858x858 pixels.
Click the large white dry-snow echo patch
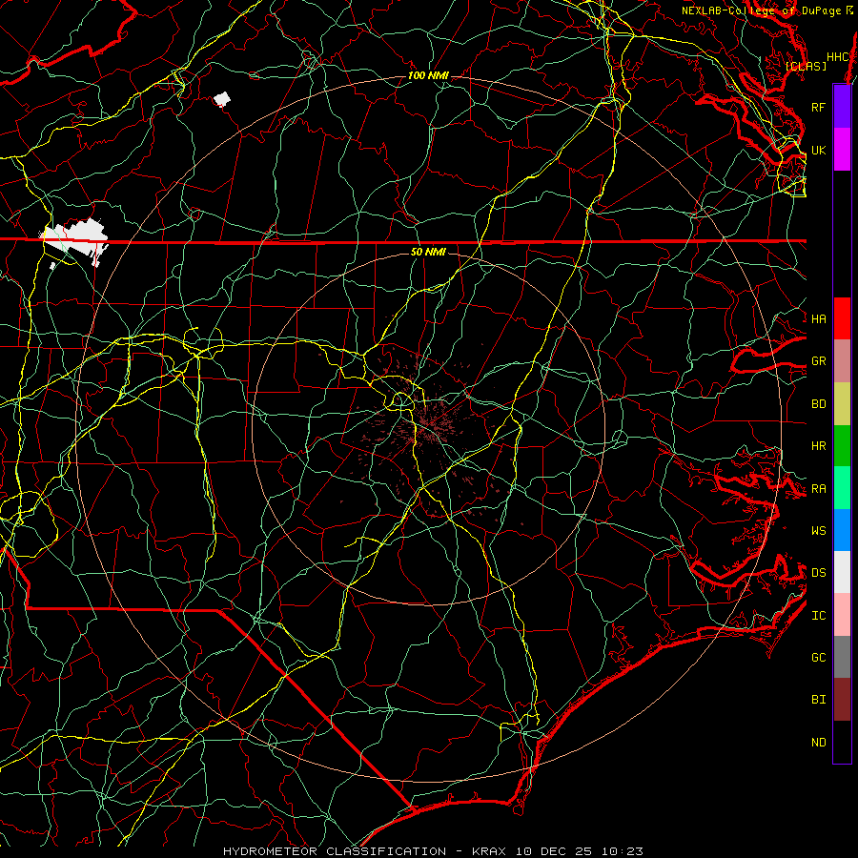(73, 239)
